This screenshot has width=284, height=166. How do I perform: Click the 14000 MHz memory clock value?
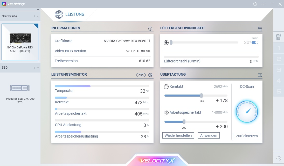pos(220,112)
